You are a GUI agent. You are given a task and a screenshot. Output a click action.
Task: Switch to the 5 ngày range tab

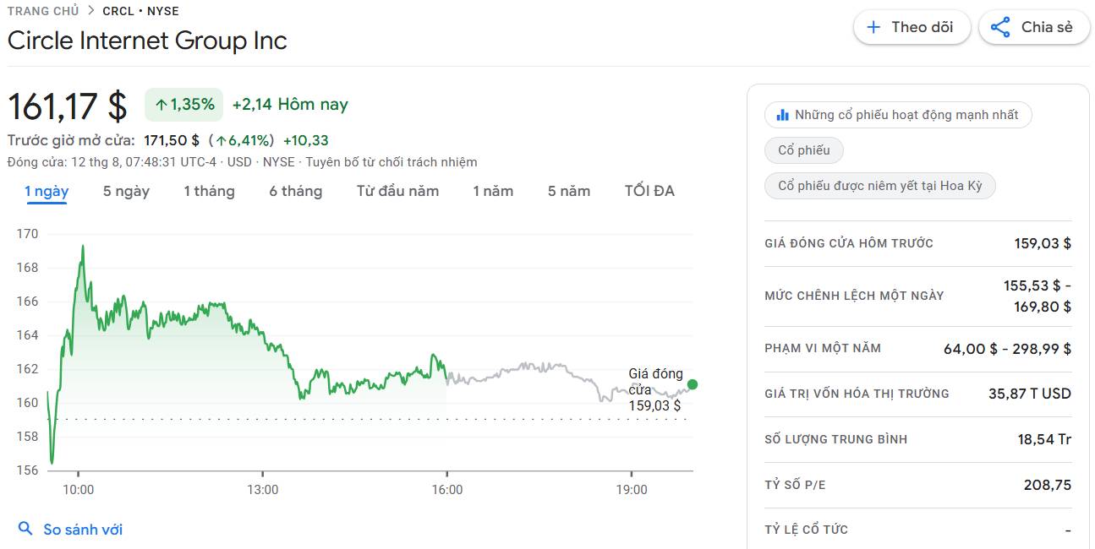[x=126, y=191]
